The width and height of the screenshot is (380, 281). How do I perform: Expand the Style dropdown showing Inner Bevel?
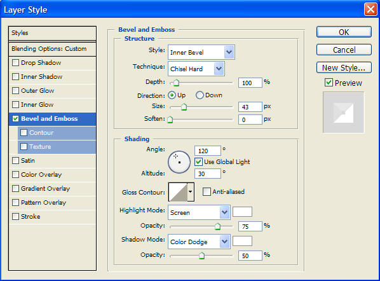(201, 52)
